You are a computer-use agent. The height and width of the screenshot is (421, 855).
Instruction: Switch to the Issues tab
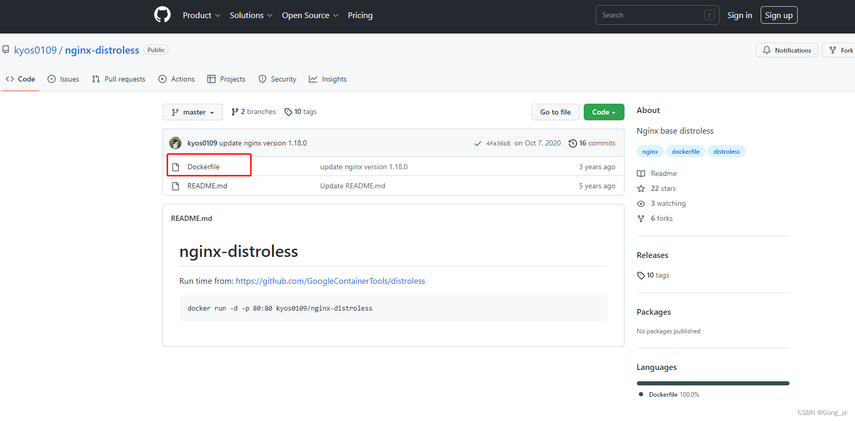click(63, 79)
